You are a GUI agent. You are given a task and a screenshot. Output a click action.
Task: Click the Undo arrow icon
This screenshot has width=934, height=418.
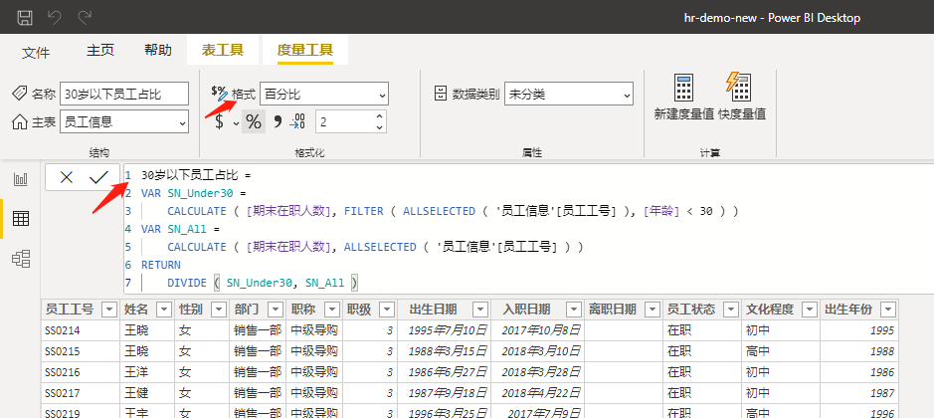[55, 17]
